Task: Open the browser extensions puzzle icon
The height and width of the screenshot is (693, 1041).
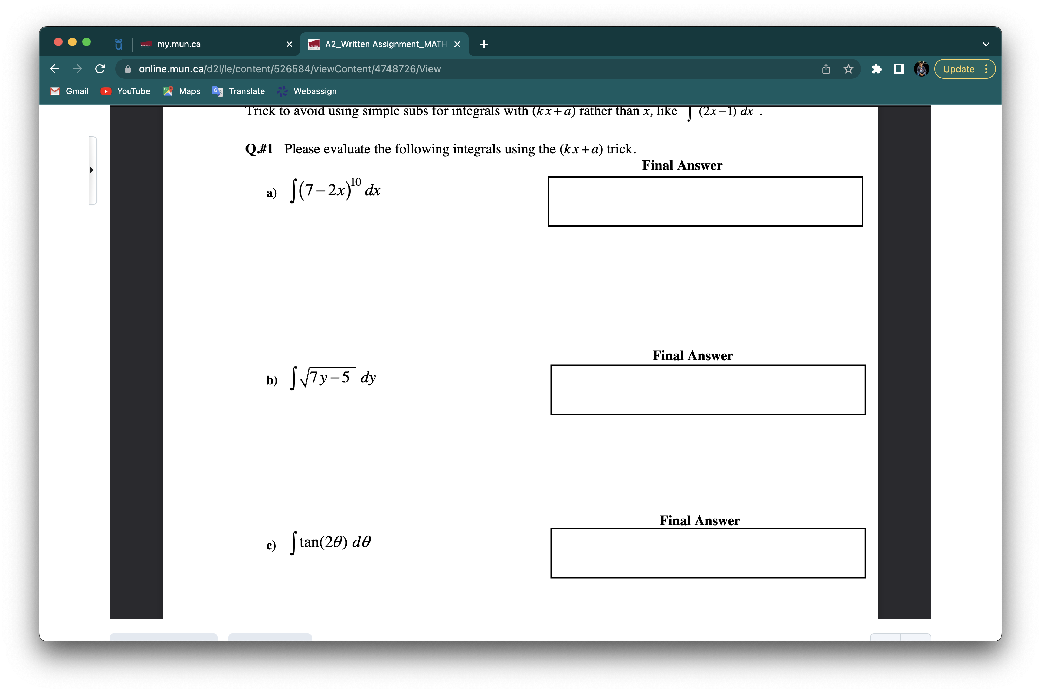Action: pos(877,69)
